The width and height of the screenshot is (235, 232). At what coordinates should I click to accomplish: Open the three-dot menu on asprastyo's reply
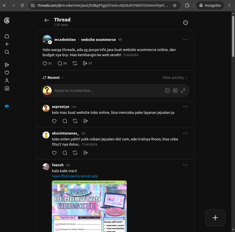(185, 107)
